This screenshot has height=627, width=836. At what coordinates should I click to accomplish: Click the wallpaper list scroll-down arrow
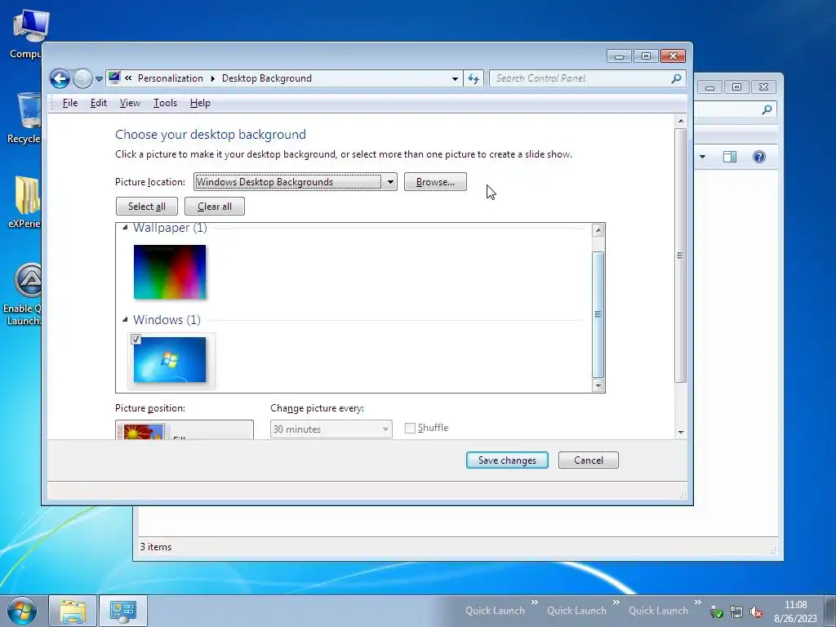click(x=598, y=385)
